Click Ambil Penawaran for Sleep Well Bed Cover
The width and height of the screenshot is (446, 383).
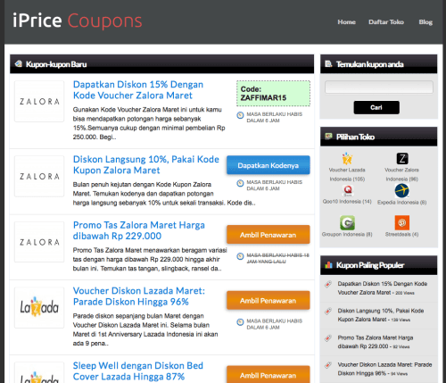pyautogui.click(x=268, y=375)
